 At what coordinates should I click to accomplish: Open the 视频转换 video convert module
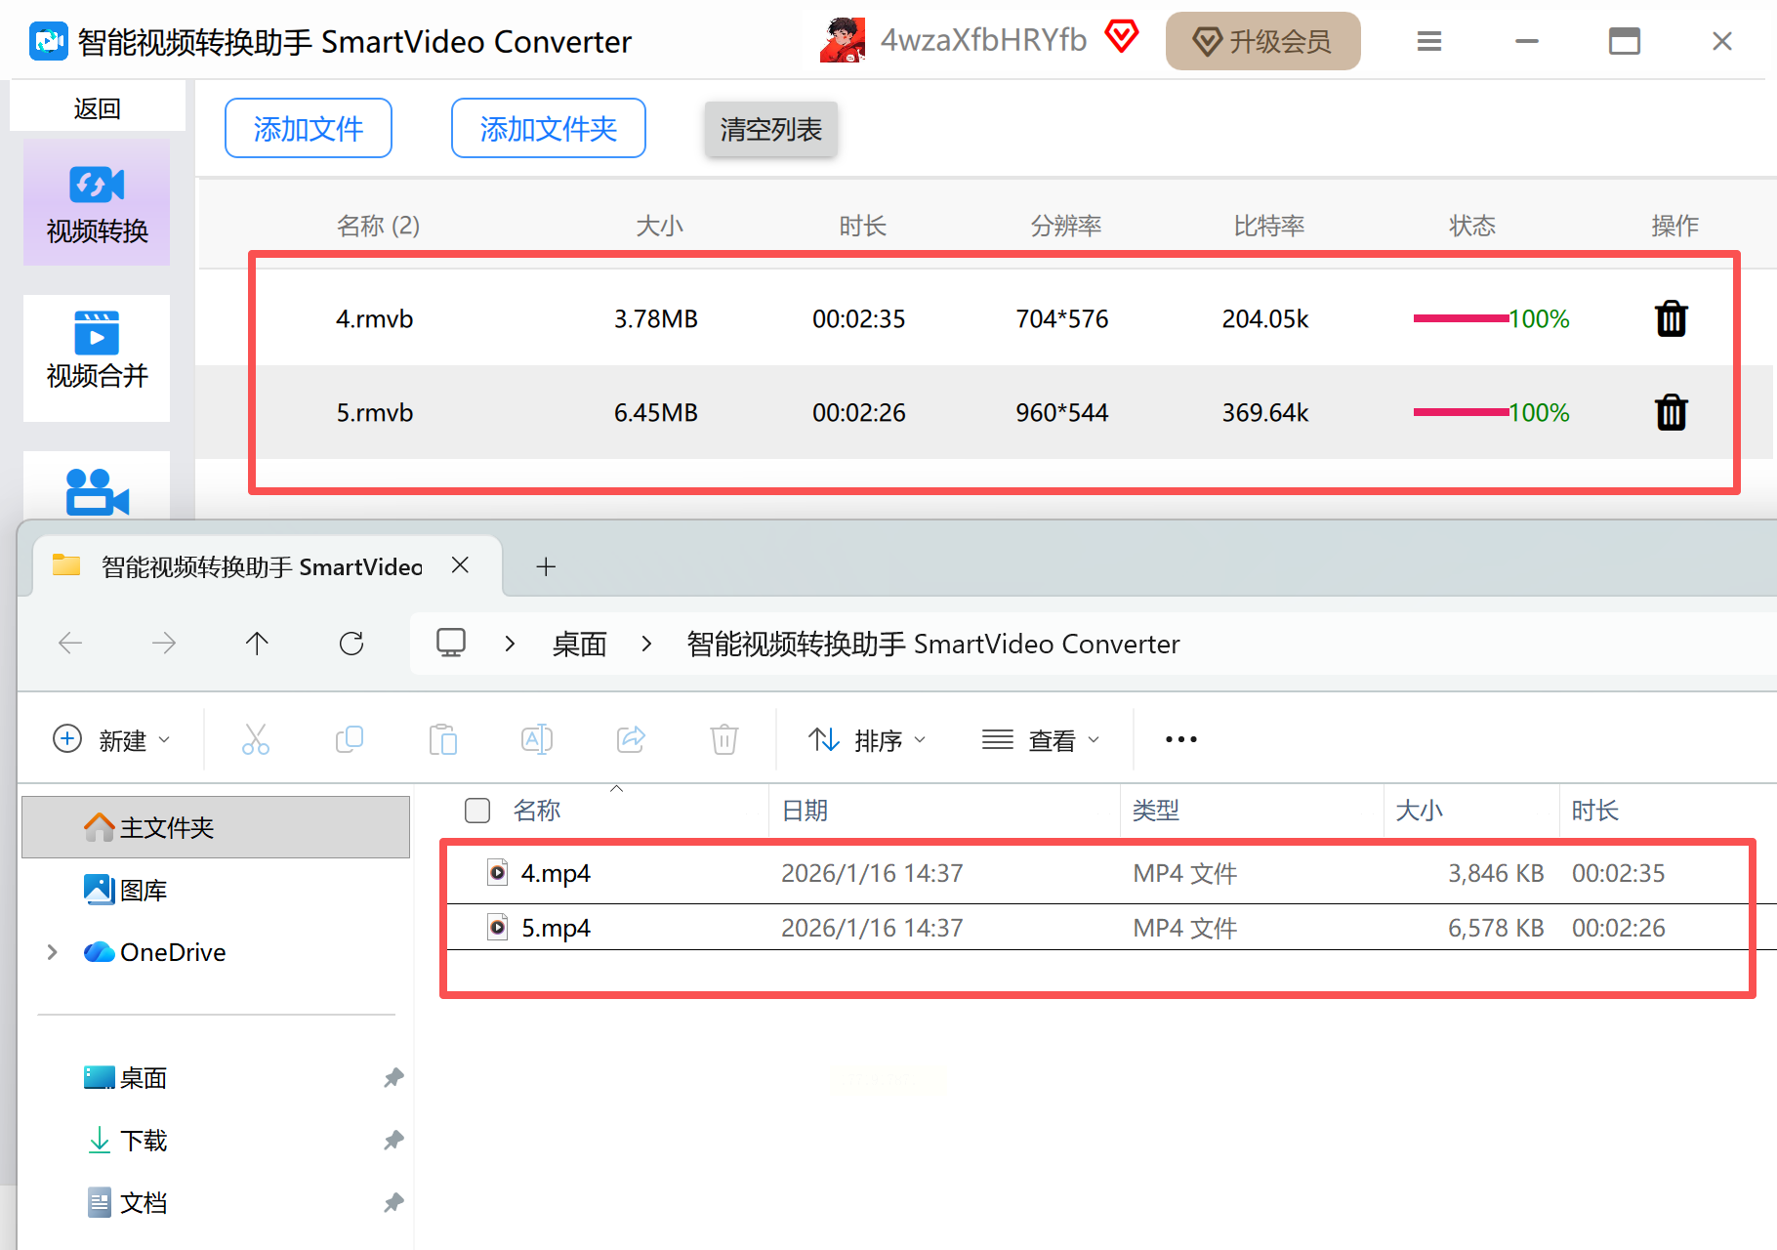click(97, 202)
